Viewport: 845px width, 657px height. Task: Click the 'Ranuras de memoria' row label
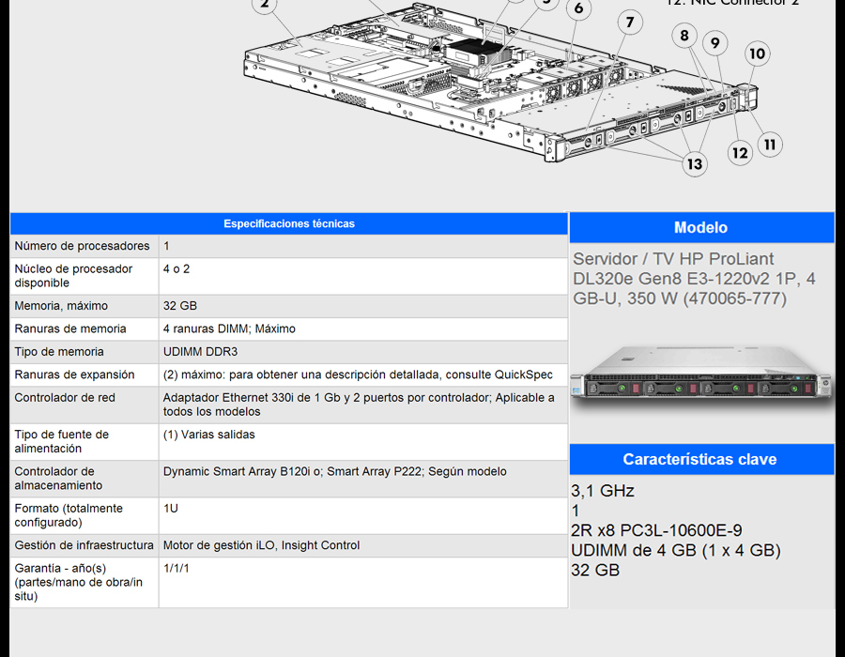[x=70, y=329]
